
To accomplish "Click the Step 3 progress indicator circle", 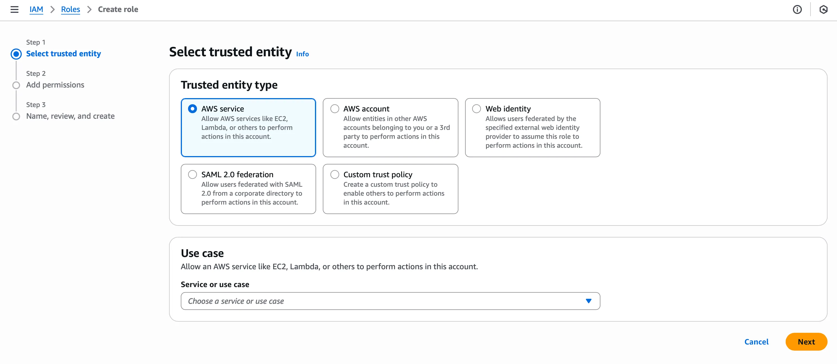I will tap(16, 116).
